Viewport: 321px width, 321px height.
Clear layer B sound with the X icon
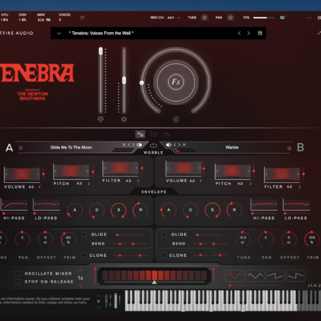click(x=184, y=145)
